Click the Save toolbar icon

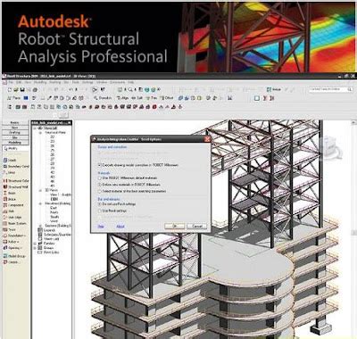(x=22, y=89)
